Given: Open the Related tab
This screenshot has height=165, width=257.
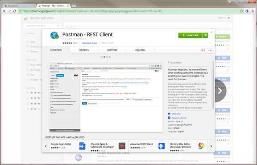Looking at the screenshot, I should [x=140, y=50].
